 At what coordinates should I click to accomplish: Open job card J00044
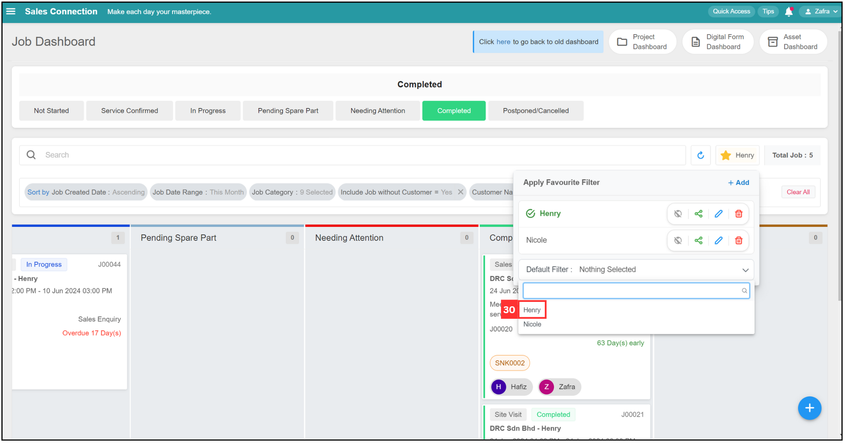click(x=70, y=322)
